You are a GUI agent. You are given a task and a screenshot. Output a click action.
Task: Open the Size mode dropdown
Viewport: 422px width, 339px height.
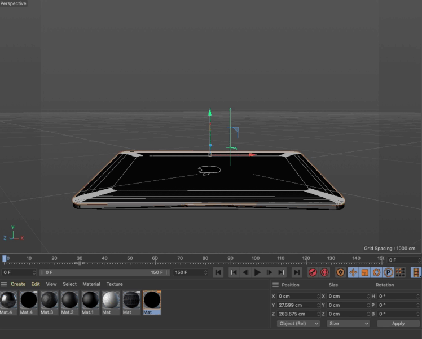(348, 324)
